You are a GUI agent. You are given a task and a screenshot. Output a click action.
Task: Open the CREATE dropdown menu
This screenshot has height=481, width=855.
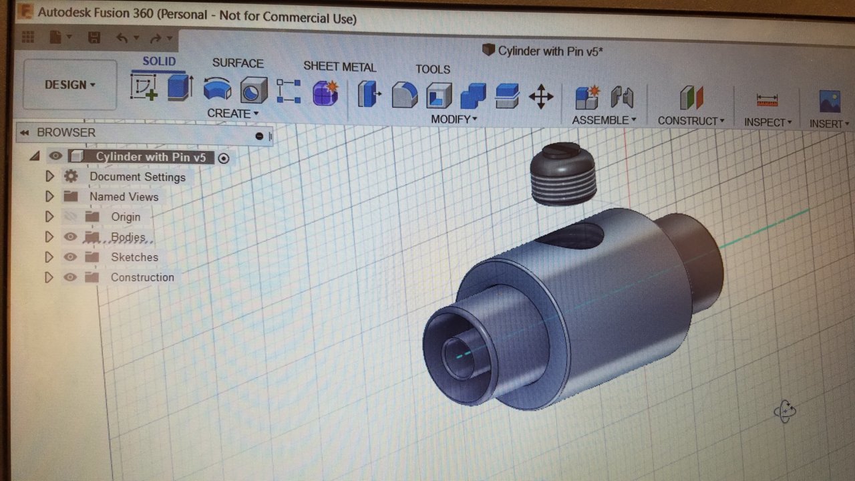click(232, 114)
